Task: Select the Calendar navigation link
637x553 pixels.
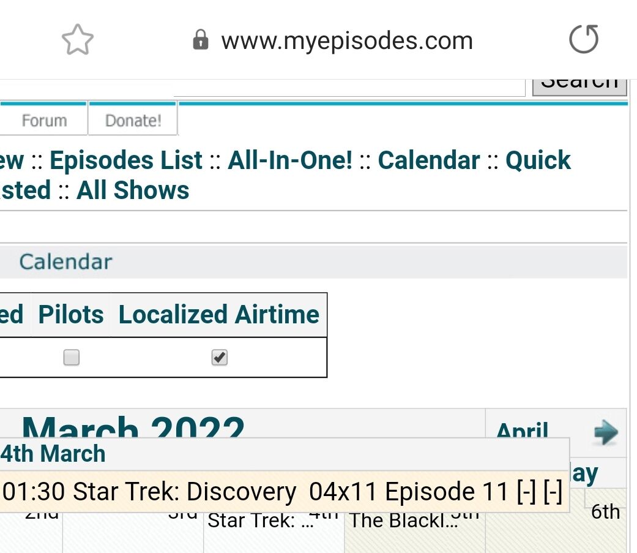Action: click(429, 160)
